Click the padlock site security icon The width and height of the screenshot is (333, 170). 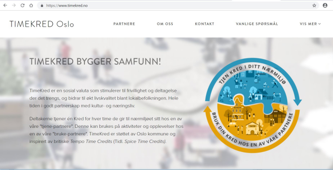pyautogui.click(x=42, y=5)
